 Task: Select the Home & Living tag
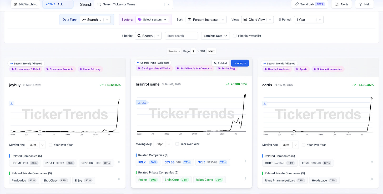point(90,69)
